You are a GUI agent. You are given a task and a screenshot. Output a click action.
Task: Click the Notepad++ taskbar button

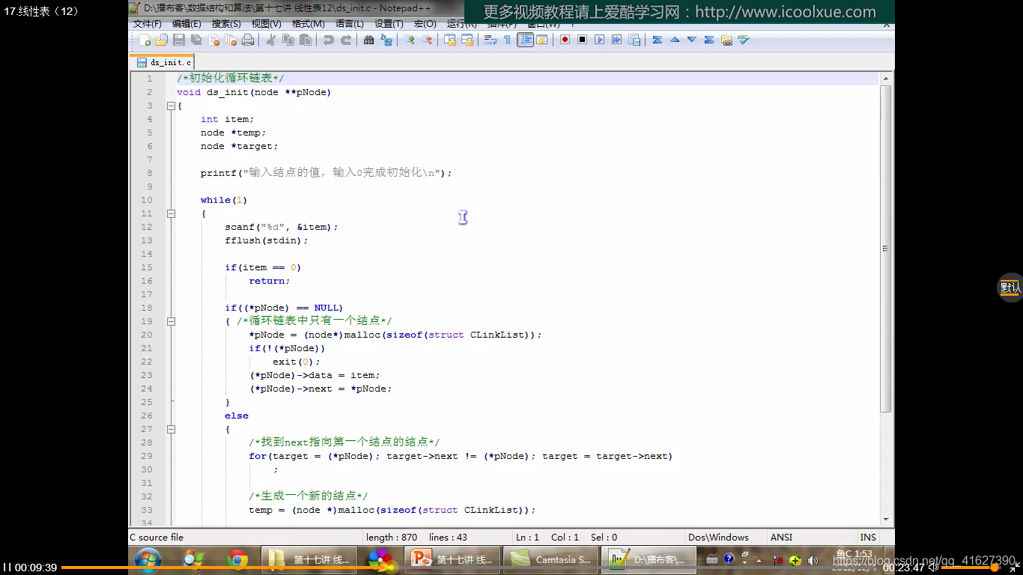[x=649, y=559]
